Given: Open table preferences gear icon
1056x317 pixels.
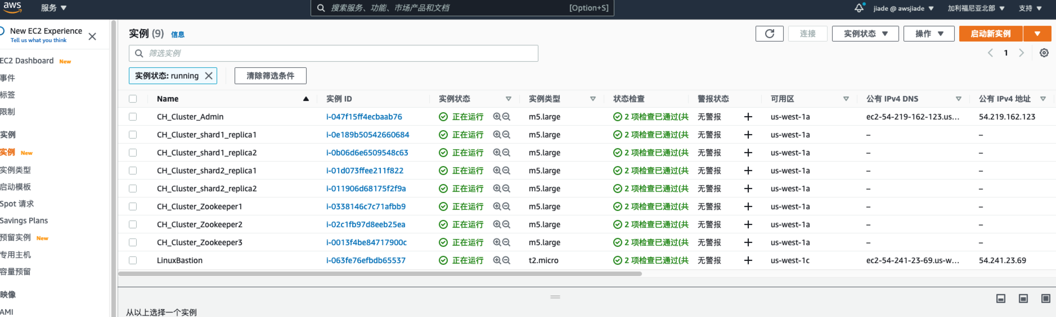Looking at the screenshot, I should click(1044, 53).
